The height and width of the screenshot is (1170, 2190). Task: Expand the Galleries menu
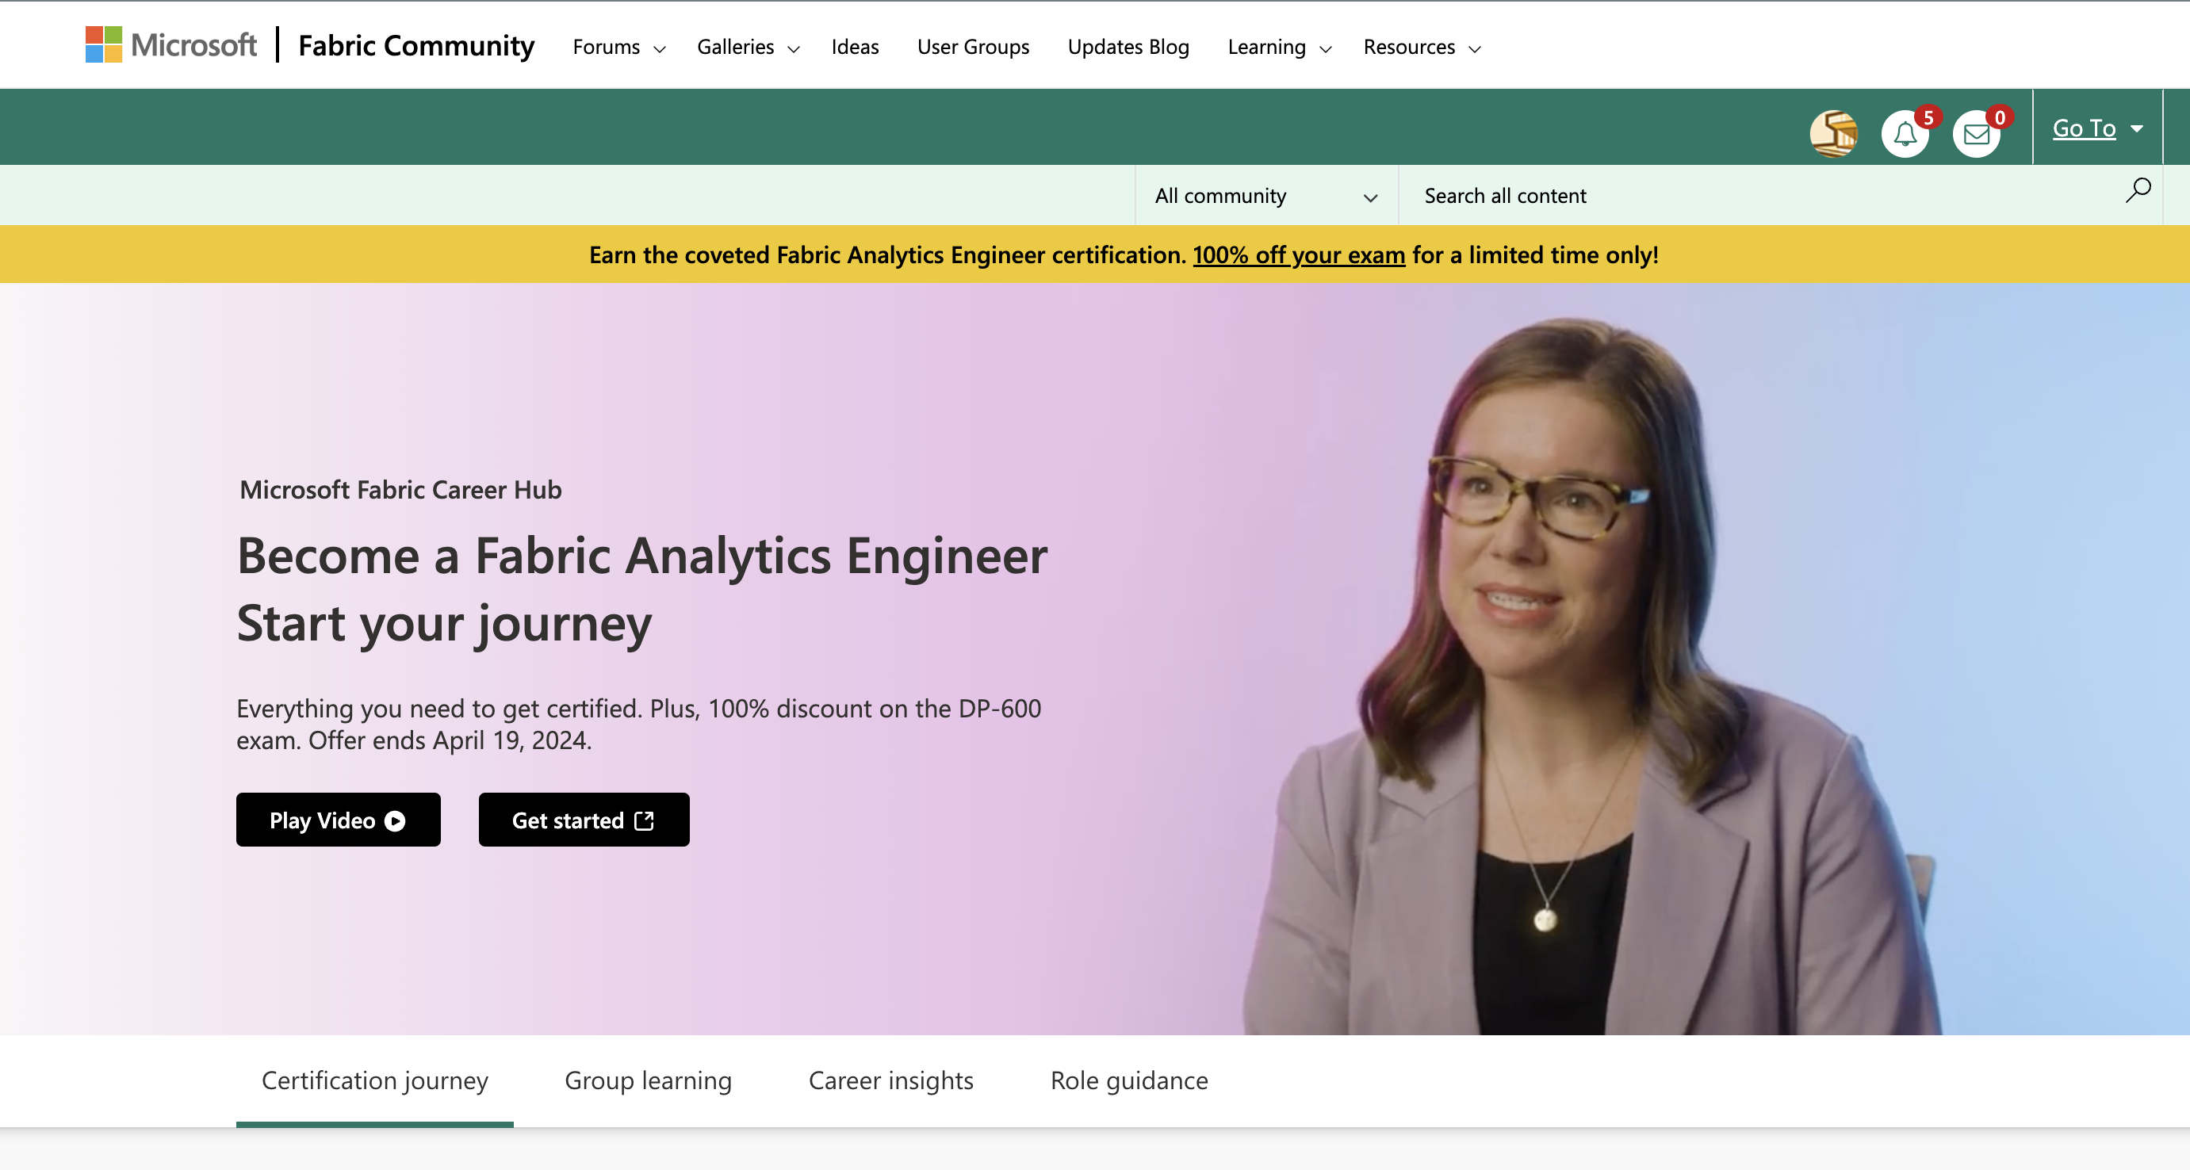[749, 47]
